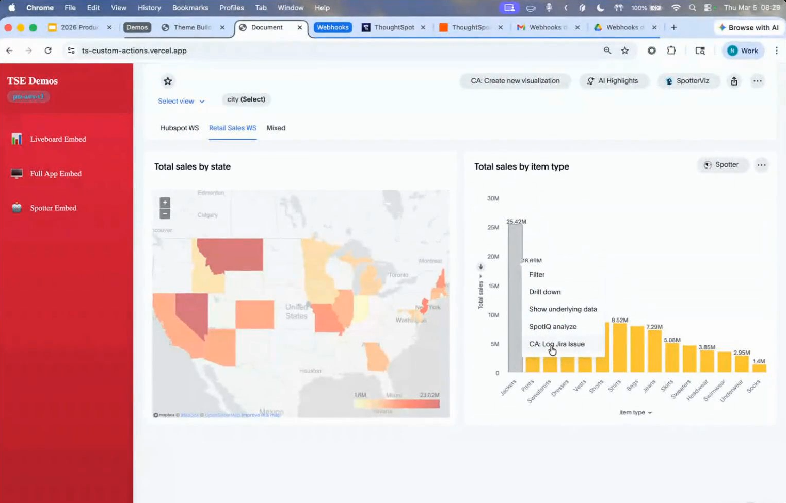Switch to the Mixed tab
786x503 pixels.
(276, 128)
